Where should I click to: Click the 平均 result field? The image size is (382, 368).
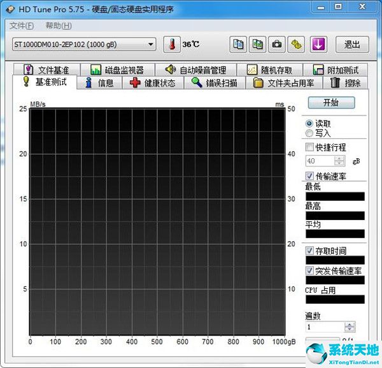(x=336, y=234)
